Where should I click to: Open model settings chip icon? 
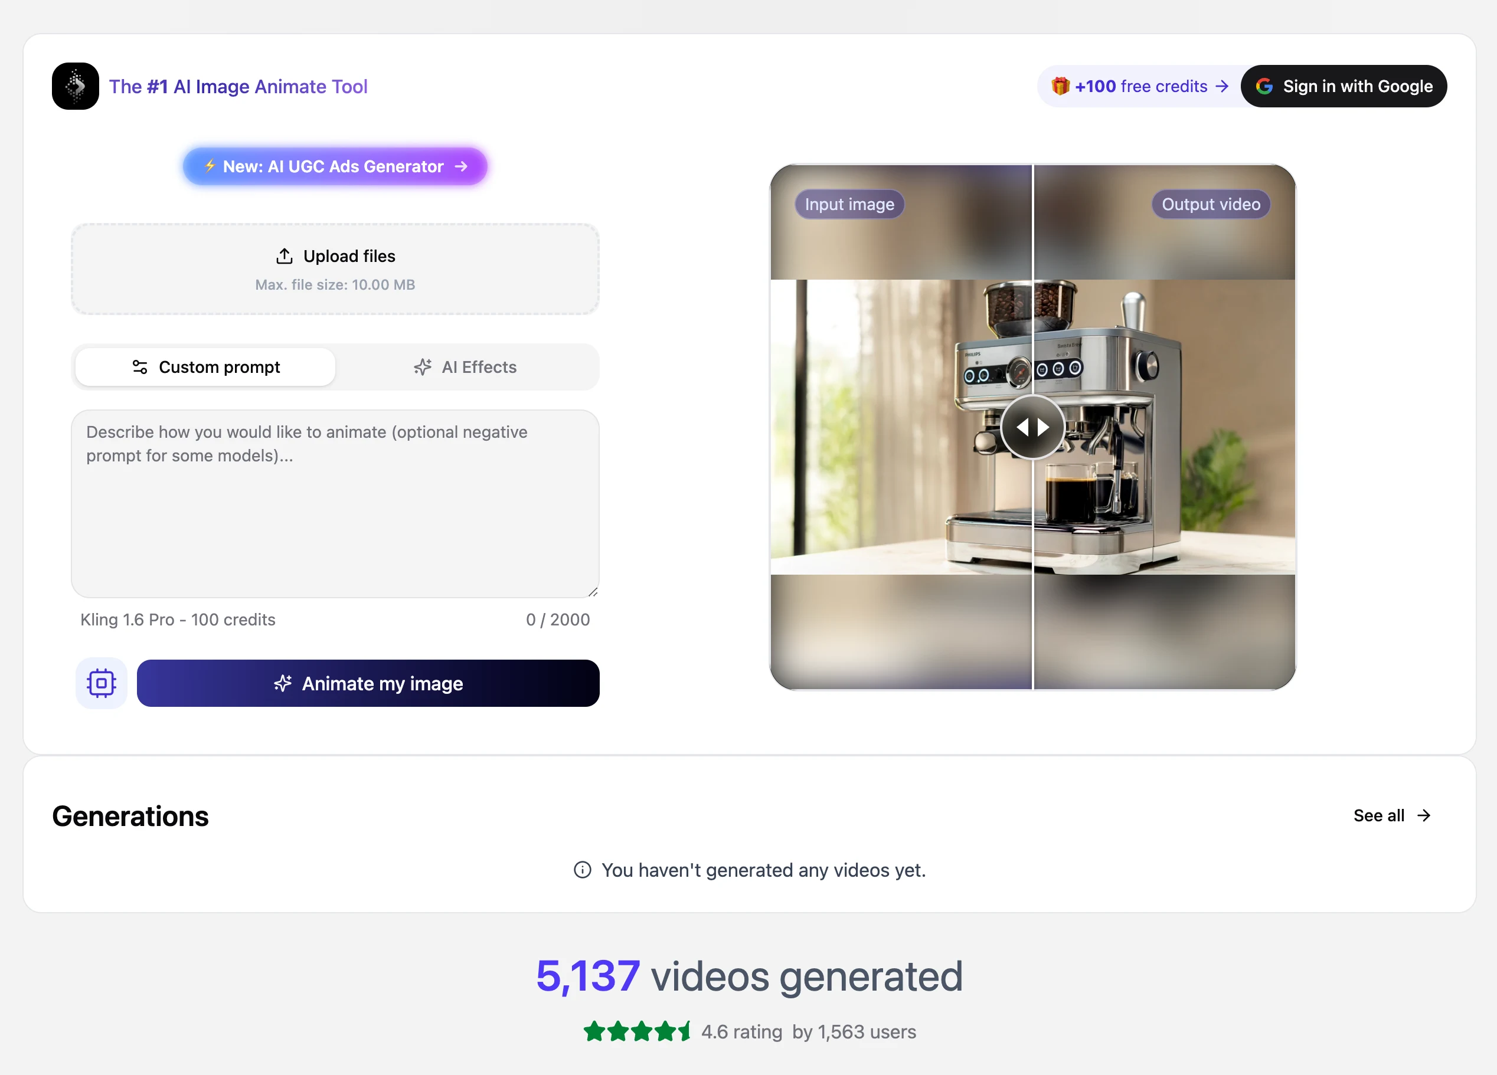(x=101, y=683)
